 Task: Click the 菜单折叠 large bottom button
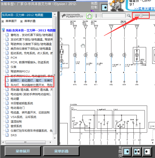(x=61, y=151)
